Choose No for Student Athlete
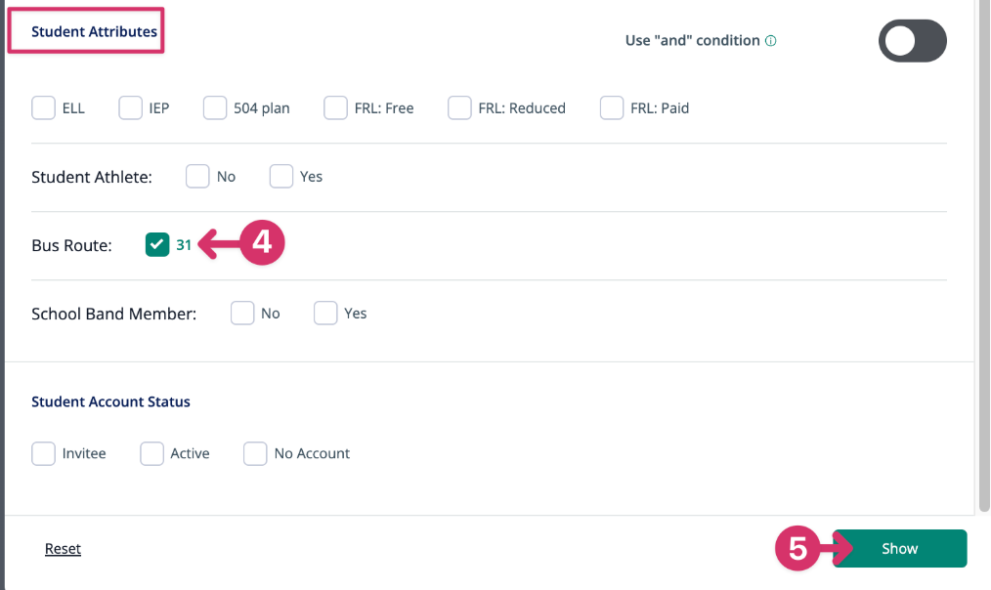The width and height of the screenshot is (991, 590). click(197, 177)
